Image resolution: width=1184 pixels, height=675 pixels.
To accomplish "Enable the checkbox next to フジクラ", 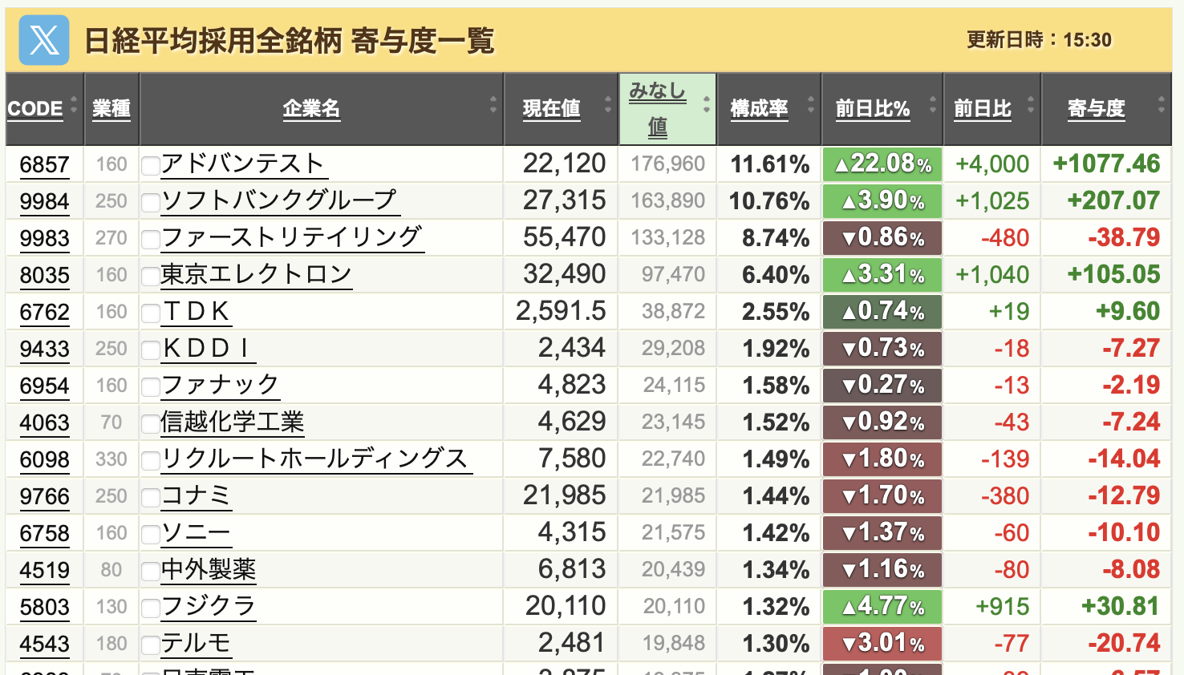I will tap(150, 608).
